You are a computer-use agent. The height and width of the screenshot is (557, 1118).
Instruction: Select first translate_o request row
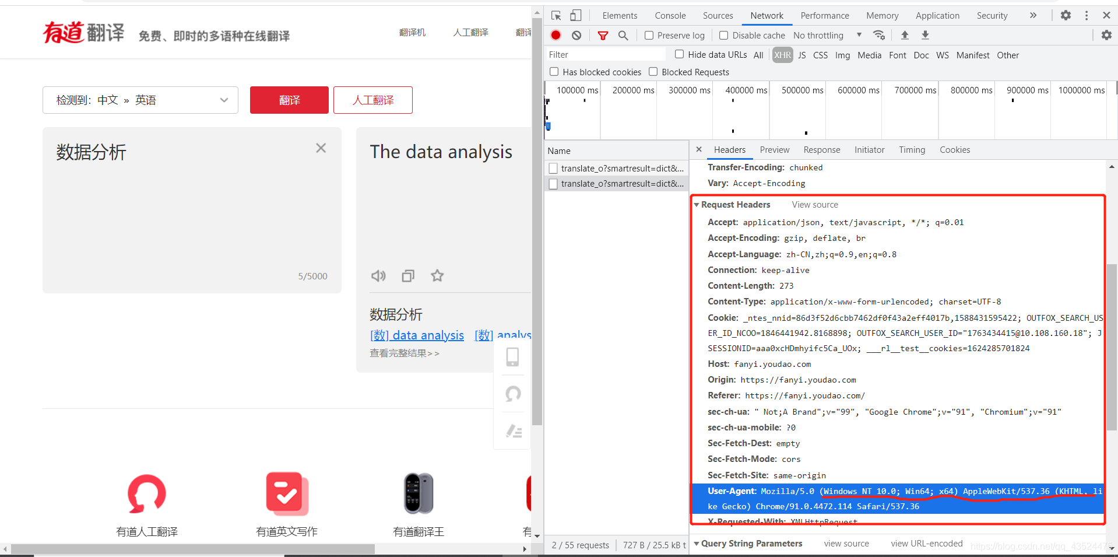[x=616, y=168]
